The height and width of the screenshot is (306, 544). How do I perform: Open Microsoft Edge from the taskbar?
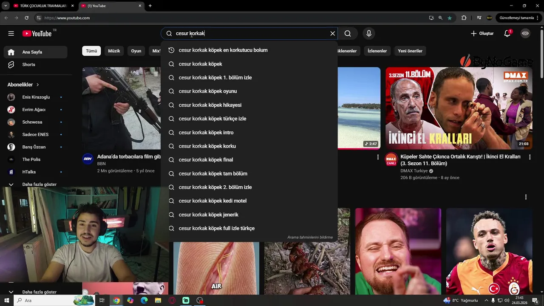(144, 300)
